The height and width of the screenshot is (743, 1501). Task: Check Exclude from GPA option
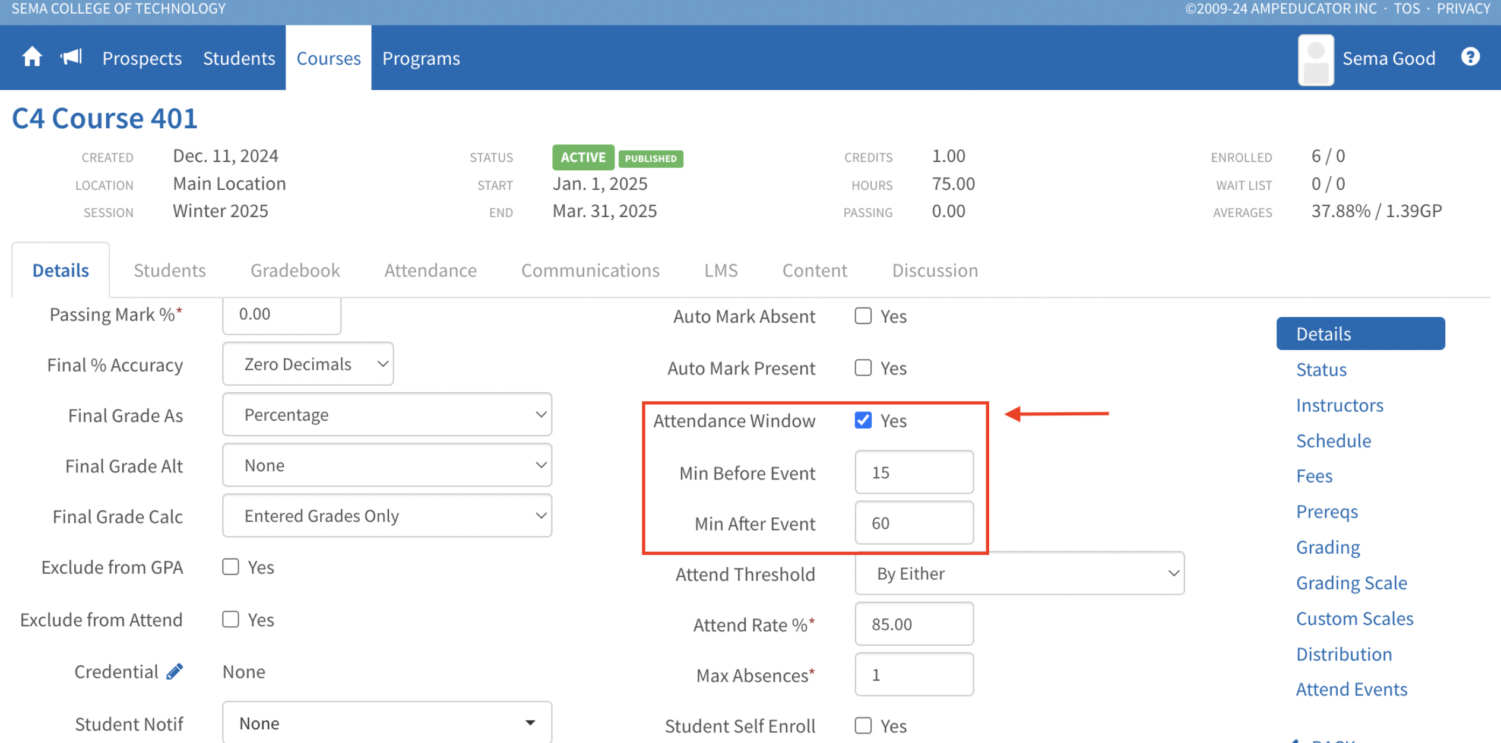point(230,567)
